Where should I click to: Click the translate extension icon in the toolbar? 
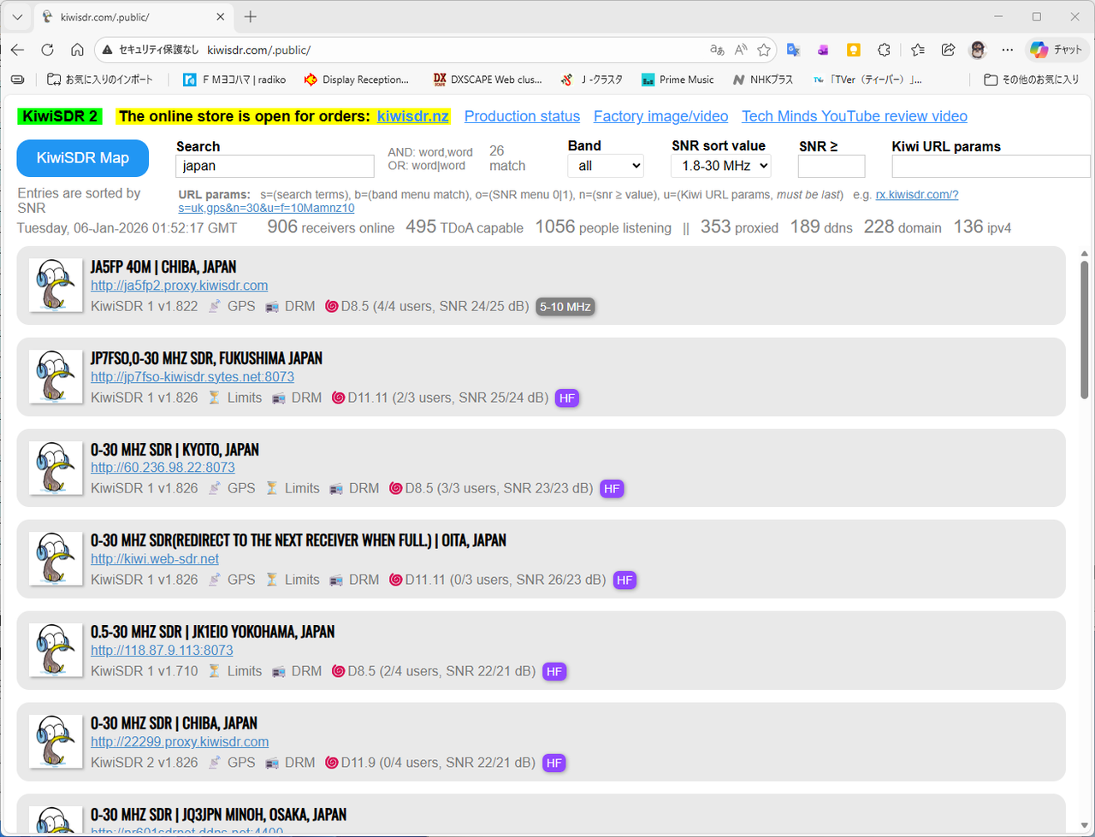tap(793, 50)
